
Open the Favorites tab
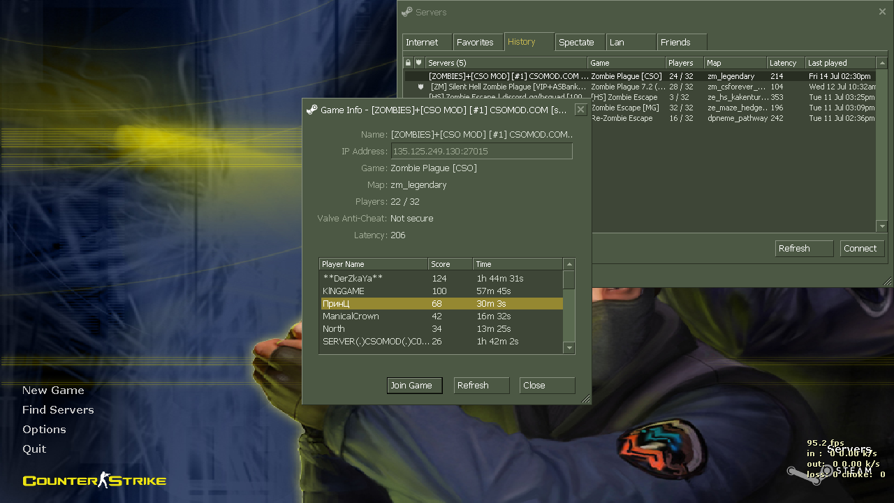click(x=475, y=43)
